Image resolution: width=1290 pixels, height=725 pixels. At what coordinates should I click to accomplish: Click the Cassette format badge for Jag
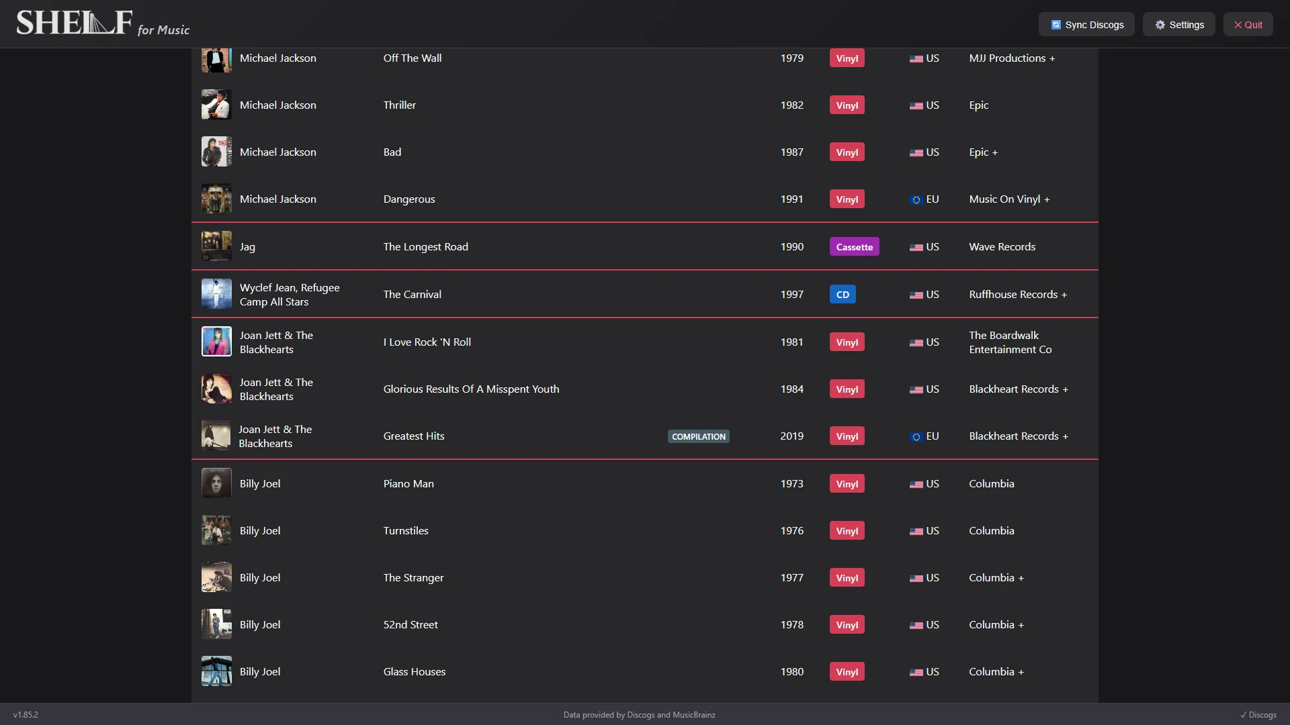854,247
